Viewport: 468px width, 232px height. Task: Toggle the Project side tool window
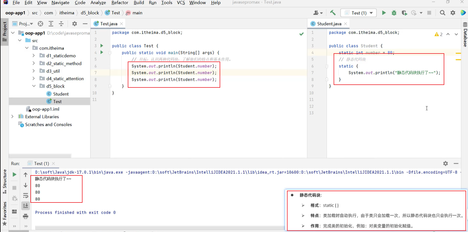(4, 32)
